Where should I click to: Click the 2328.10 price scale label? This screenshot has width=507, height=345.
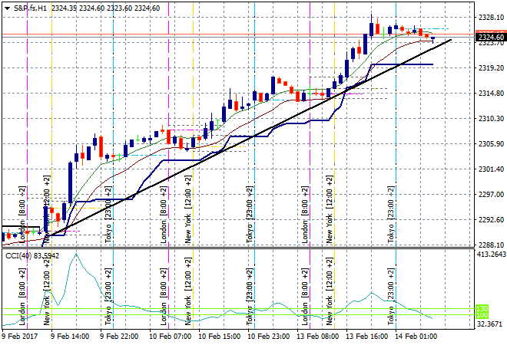(x=490, y=17)
